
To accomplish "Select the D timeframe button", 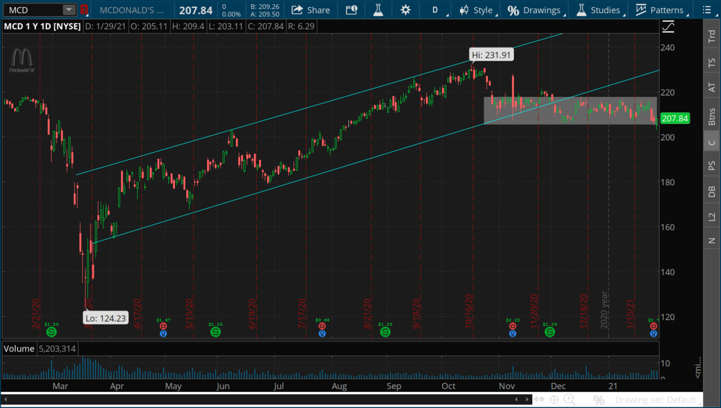I will click(435, 10).
